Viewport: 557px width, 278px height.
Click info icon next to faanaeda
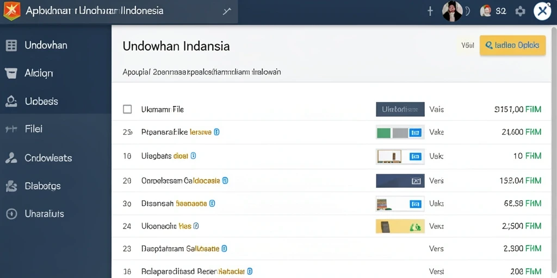[212, 204]
